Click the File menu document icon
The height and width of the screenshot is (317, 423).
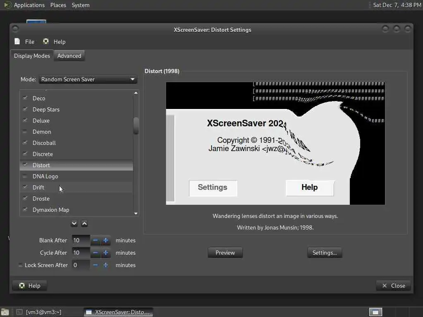[17, 41]
